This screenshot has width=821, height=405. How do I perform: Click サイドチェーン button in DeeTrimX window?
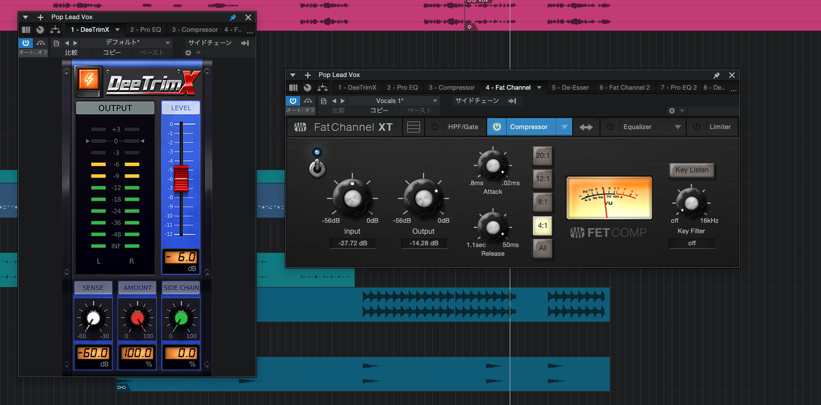point(209,43)
